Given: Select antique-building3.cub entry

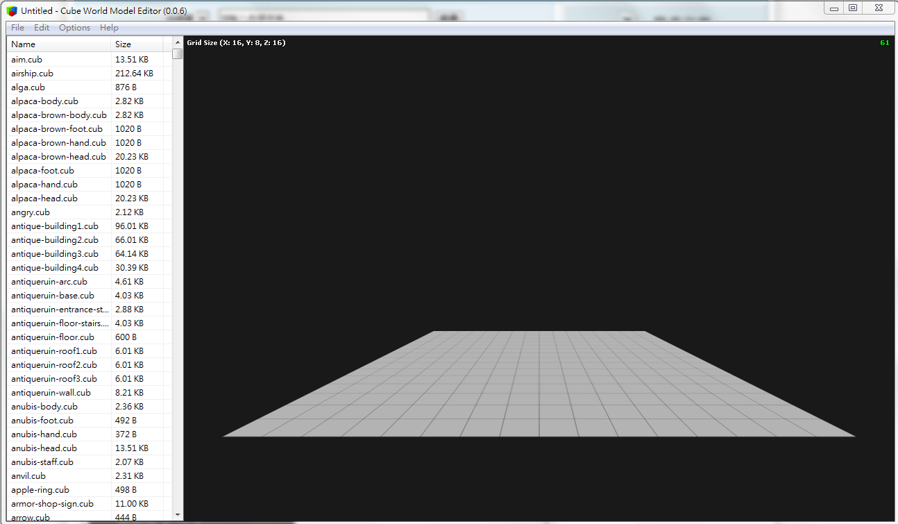Looking at the screenshot, I should (x=55, y=254).
